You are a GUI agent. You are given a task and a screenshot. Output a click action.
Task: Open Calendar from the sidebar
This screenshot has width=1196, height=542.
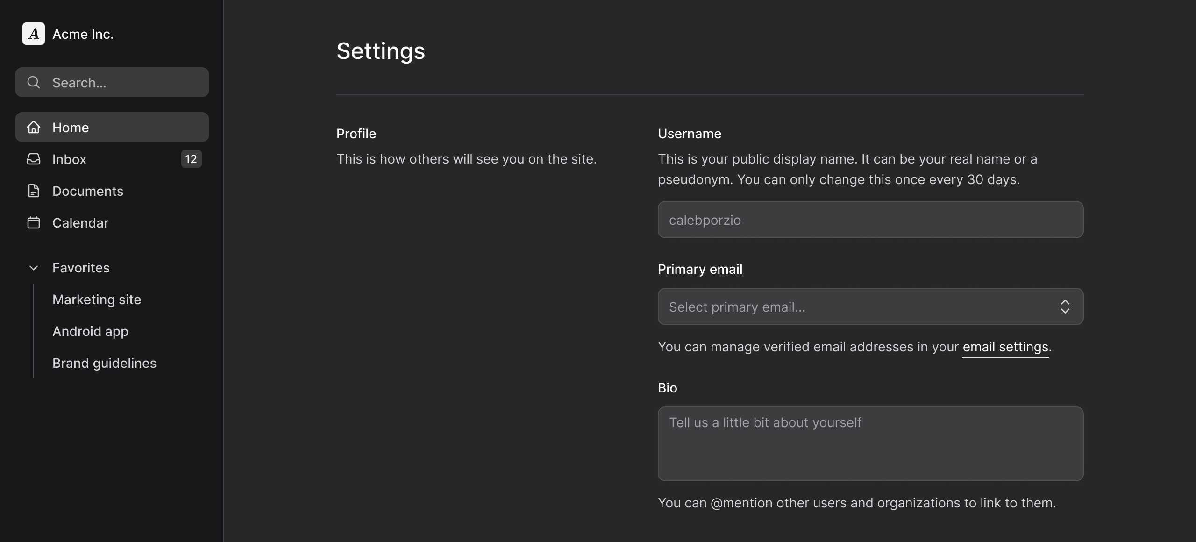(x=80, y=223)
